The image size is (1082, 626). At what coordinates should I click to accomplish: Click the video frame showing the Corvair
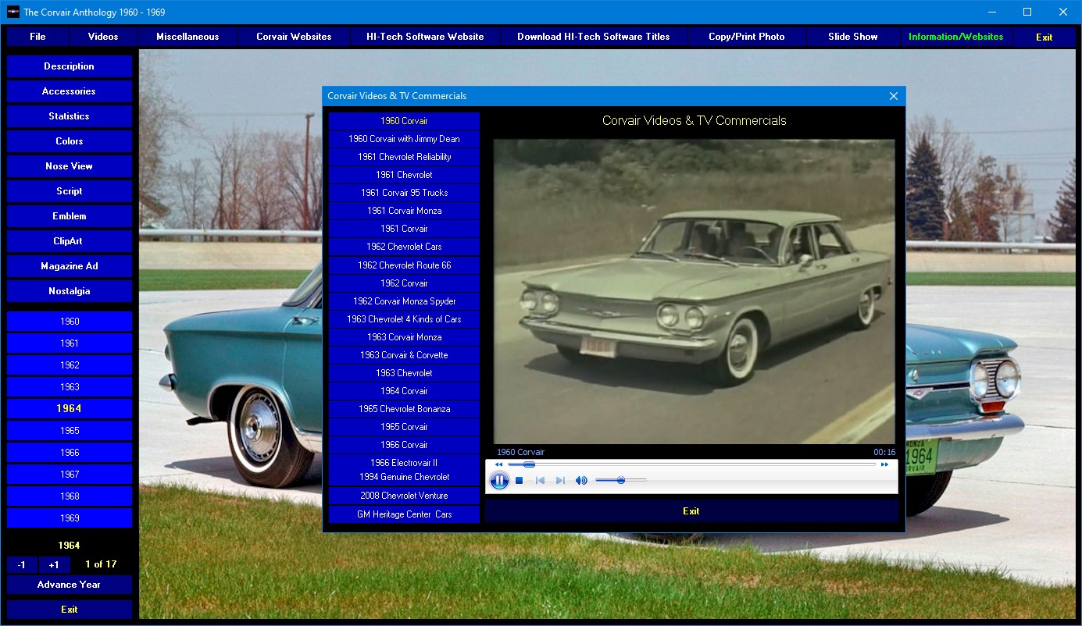[x=695, y=292]
